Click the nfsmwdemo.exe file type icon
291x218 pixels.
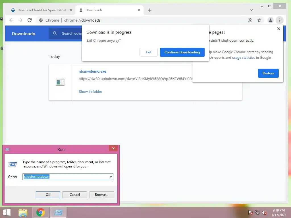pyautogui.click(x=60, y=82)
